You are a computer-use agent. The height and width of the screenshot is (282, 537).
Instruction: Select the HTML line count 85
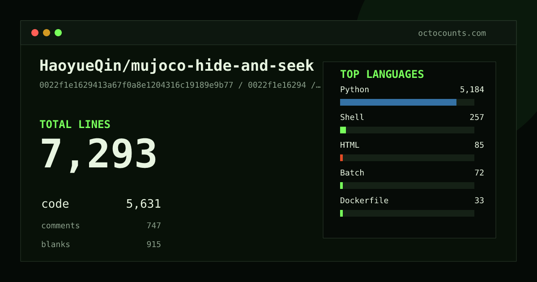point(479,145)
